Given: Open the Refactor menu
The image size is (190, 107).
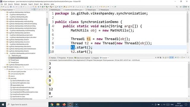Looking at the screenshot, I should (x=17, y=4).
